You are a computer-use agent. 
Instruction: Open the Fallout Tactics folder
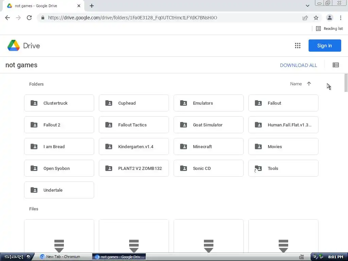coord(134,125)
